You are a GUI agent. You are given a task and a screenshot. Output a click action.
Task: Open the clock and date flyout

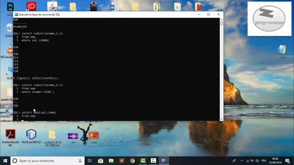click(275, 161)
